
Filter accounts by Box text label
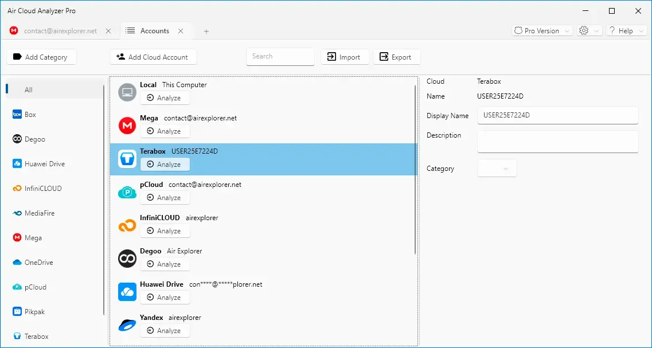coord(30,114)
